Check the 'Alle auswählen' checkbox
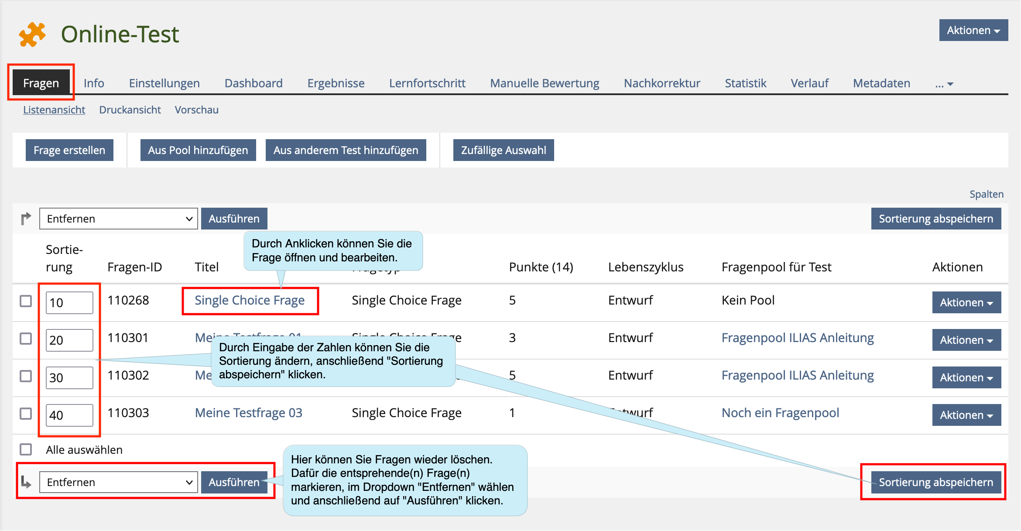 [26, 449]
